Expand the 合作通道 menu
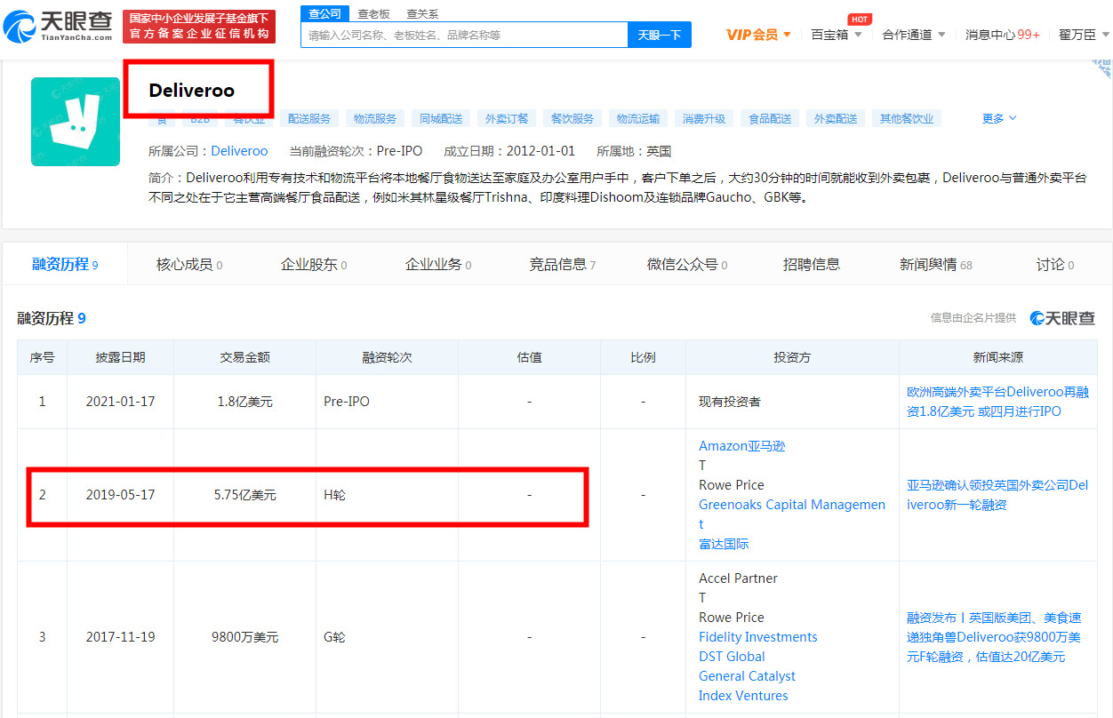 pos(914,35)
